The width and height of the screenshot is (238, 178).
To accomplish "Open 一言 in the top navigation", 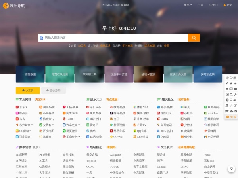I will pos(200,5).
